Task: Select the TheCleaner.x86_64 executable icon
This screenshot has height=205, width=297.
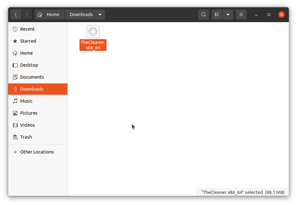Action: click(x=93, y=32)
